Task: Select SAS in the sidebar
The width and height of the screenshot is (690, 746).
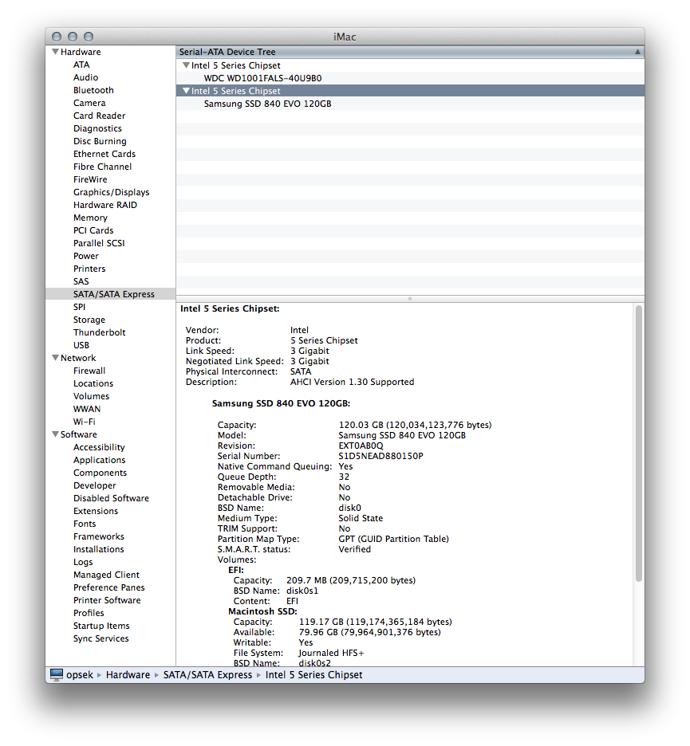Action: pyautogui.click(x=81, y=281)
